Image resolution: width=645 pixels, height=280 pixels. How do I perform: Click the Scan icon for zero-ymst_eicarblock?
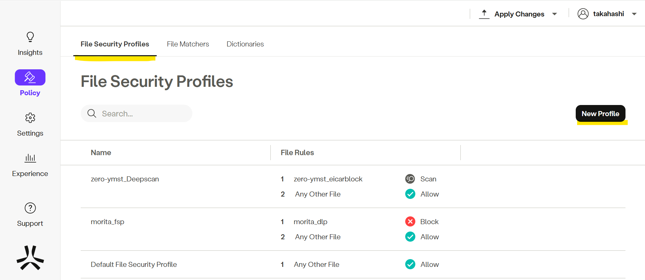(x=410, y=179)
